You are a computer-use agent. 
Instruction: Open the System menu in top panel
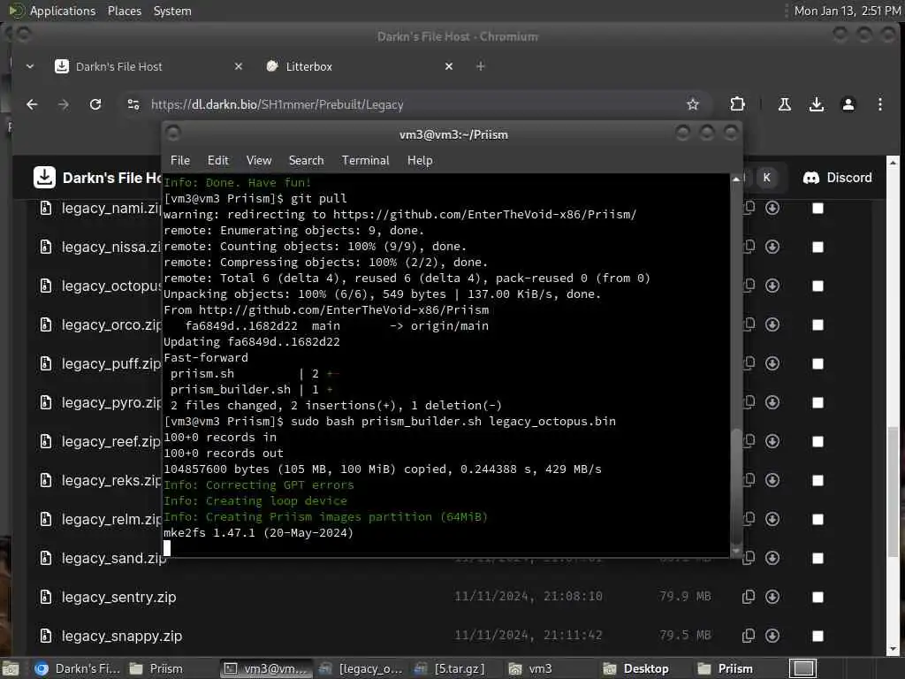172,11
